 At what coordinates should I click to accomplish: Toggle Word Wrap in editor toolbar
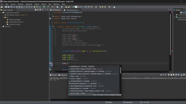78,7
